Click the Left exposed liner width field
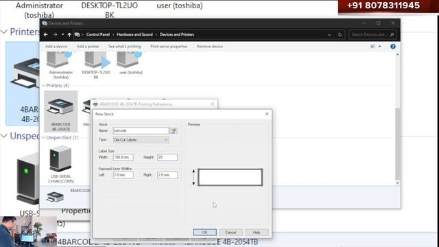Viewport: 439px width, 247px height. click(123, 175)
